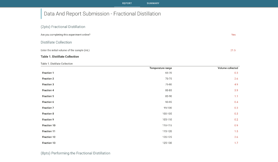Edit the initial sample volume value 21.5
The height and width of the screenshot is (162, 278).
[232, 50]
